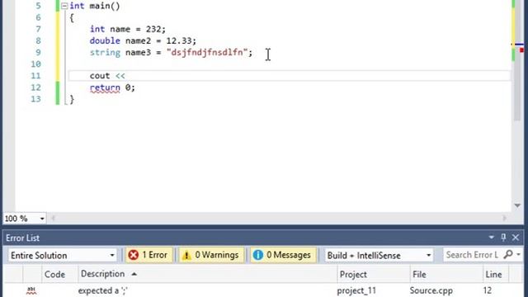The image size is (528, 297).
Task: Click the double keyword on line 8
Action: (x=105, y=40)
